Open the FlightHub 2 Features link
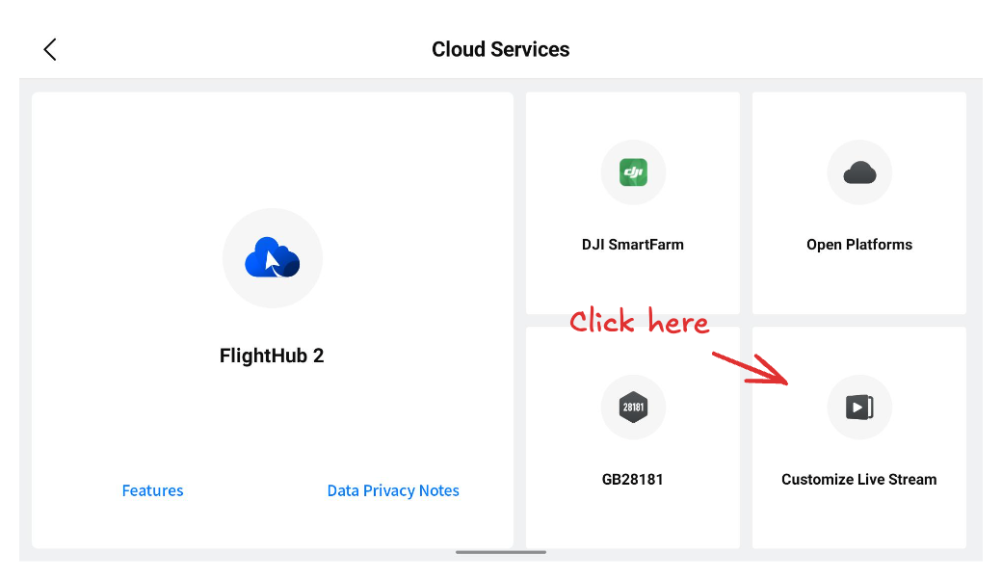 pyautogui.click(x=153, y=490)
